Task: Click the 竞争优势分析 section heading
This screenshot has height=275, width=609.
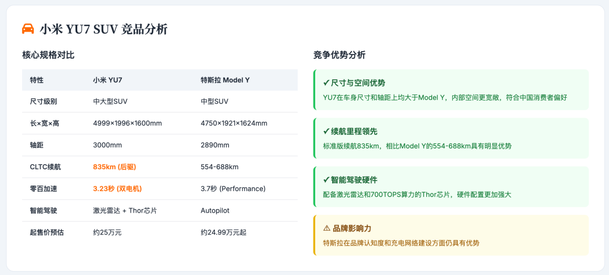Action: (x=339, y=55)
